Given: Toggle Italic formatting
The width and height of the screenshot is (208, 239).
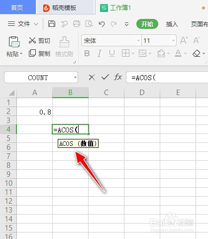Looking at the screenshot, I should 99,54.
